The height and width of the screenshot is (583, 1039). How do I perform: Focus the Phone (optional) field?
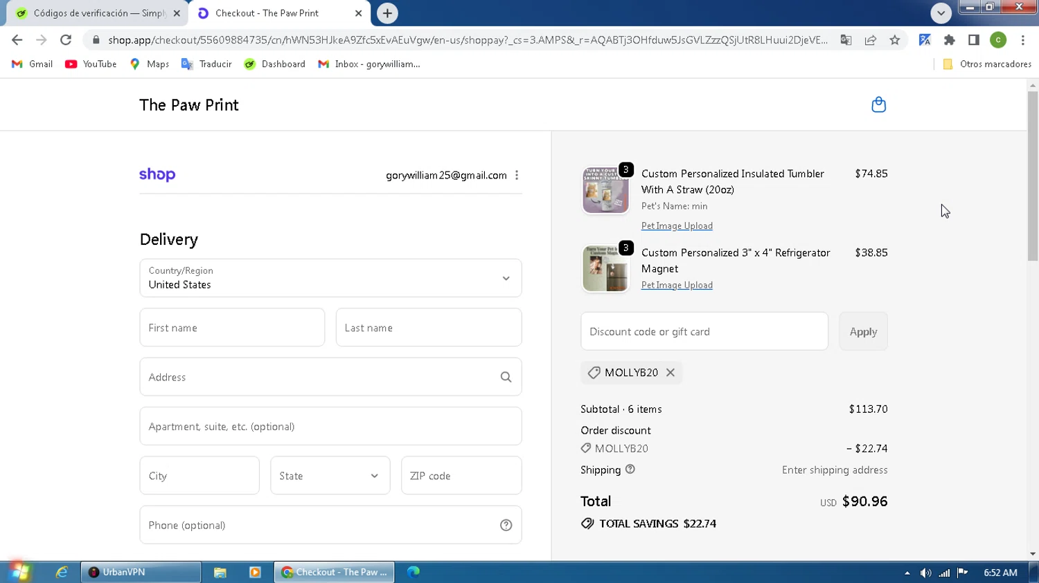click(330, 525)
